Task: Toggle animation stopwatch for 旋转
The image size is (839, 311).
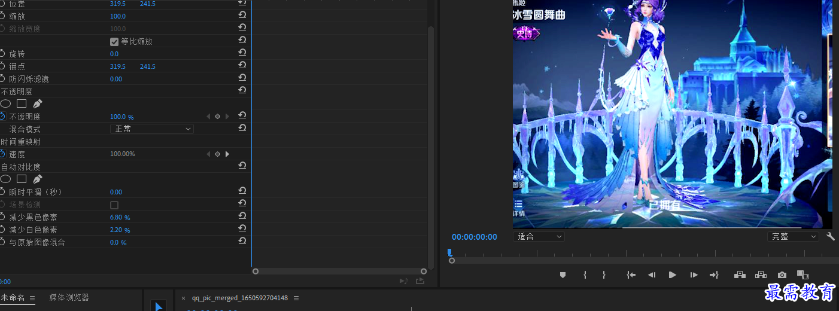Action: 2,54
